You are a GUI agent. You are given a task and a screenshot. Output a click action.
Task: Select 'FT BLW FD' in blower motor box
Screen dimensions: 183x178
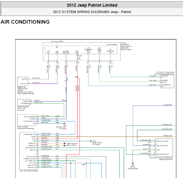point(26,101)
